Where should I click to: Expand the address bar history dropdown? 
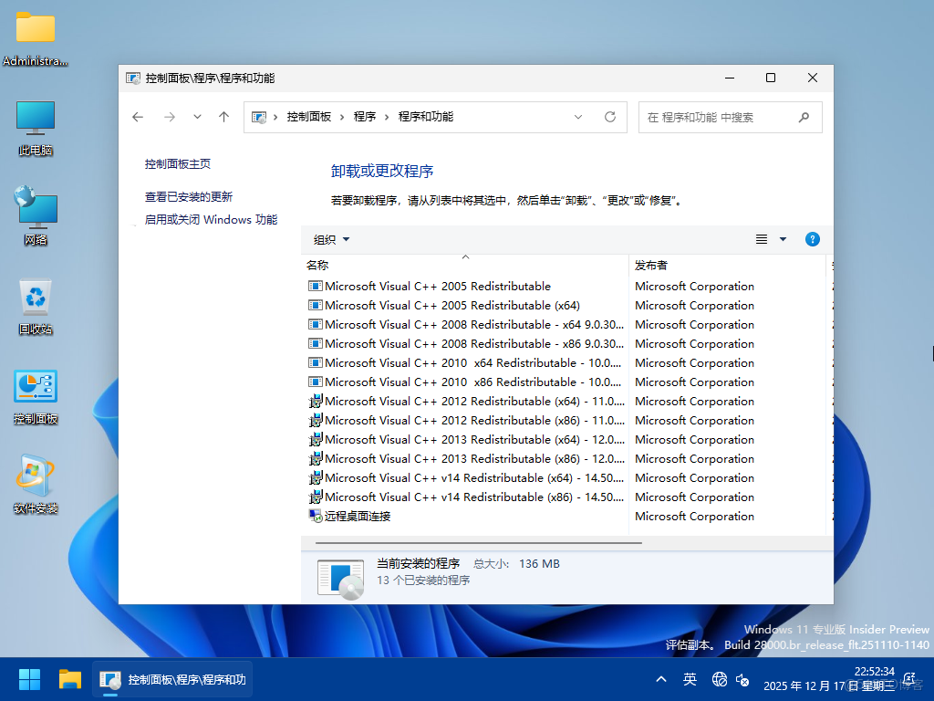tap(578, 117)
